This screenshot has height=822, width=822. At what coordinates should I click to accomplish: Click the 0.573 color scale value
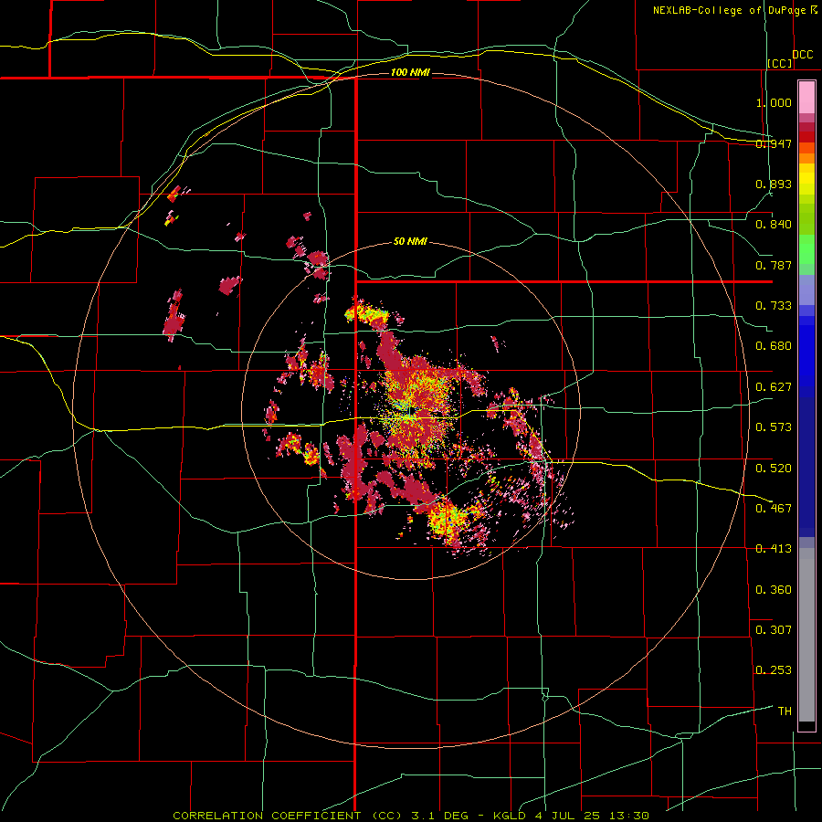(x=774, y=427)
